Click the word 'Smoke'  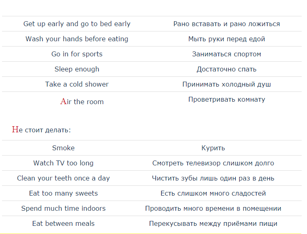pos(63,148)
